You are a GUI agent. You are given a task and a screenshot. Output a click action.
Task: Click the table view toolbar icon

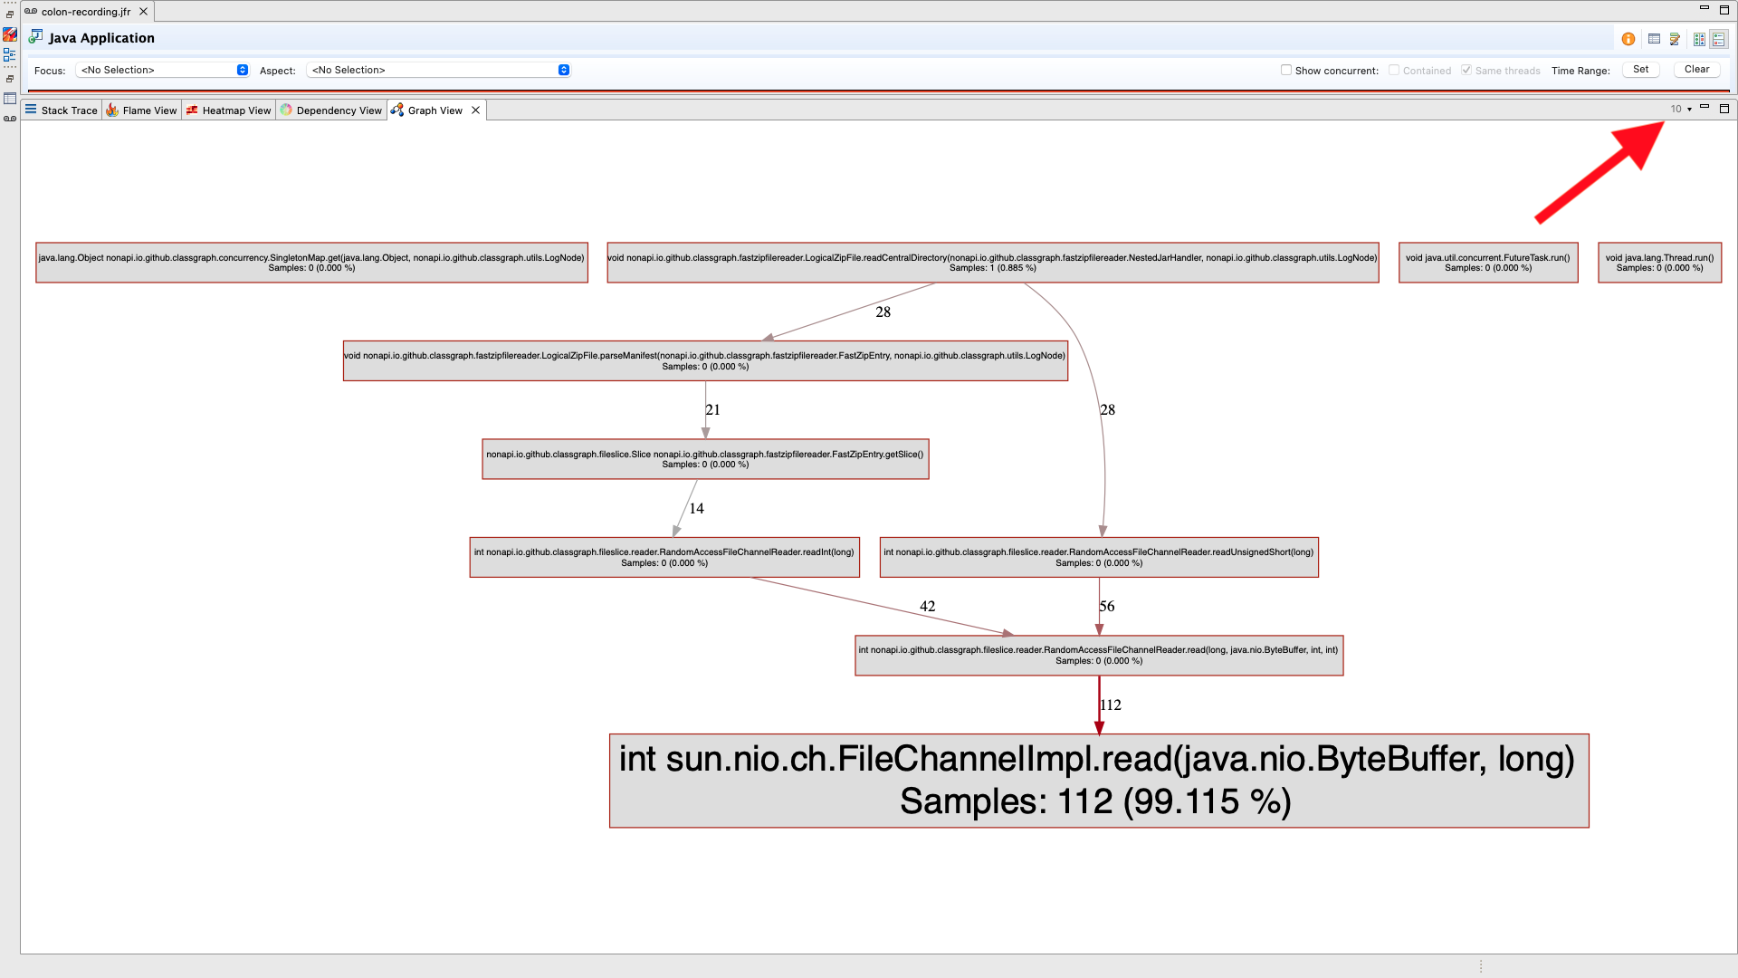1654,39
